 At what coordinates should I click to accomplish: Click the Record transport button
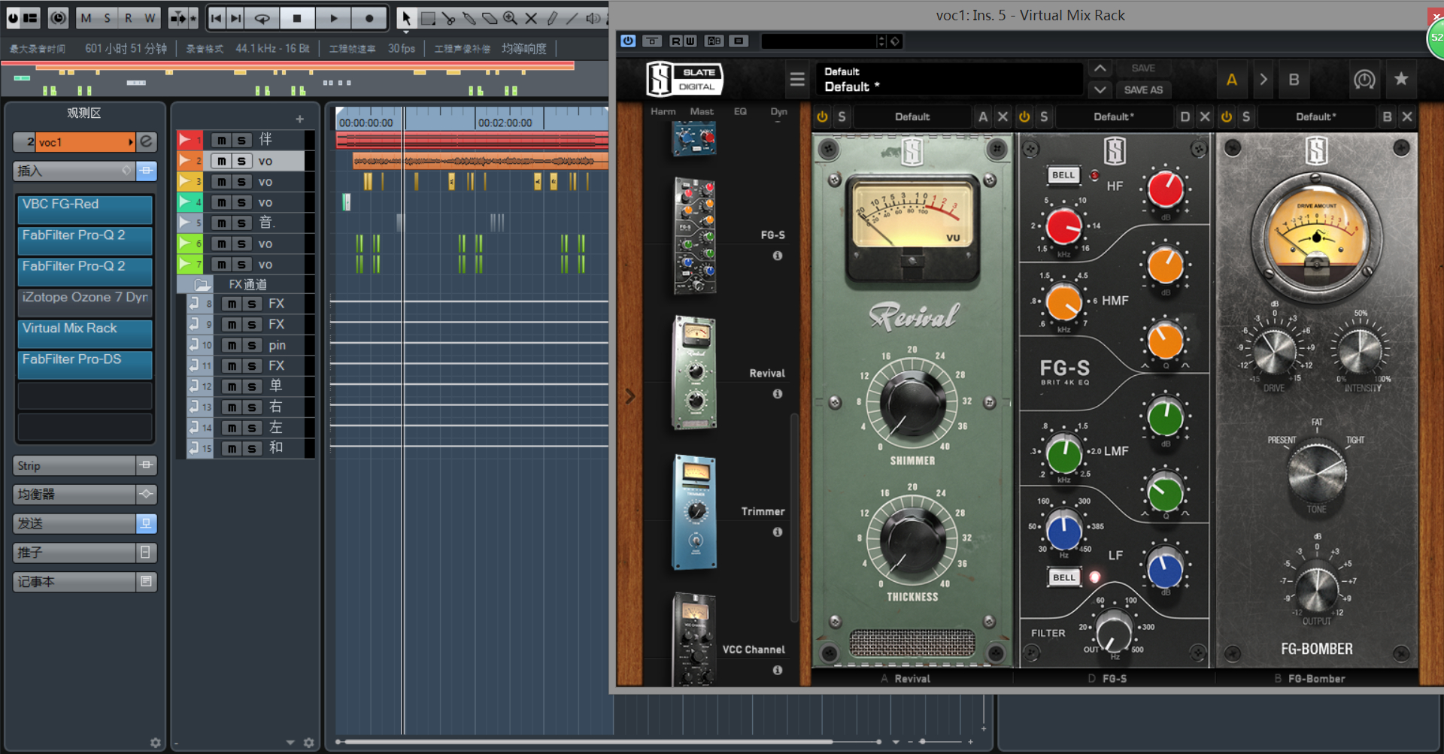pyautogui.click(x=369, y=18)
